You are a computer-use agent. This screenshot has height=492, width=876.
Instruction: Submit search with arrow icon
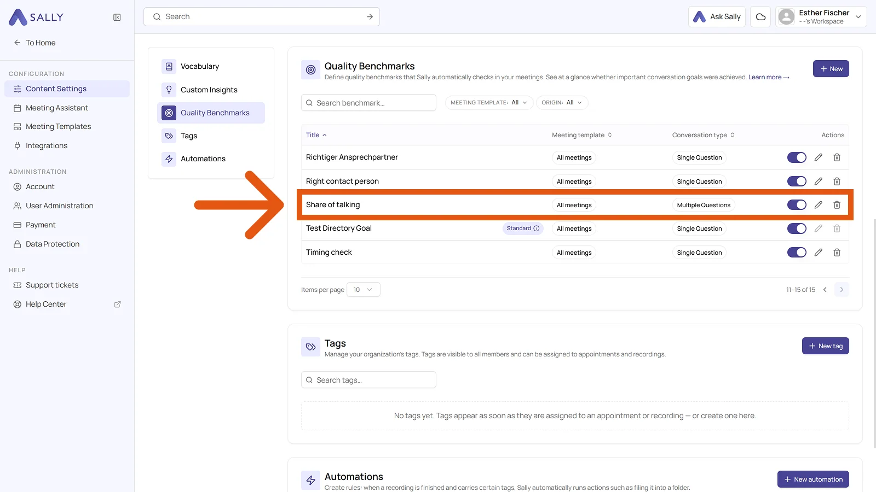[370, 17]
